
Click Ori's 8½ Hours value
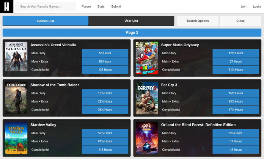236,133
